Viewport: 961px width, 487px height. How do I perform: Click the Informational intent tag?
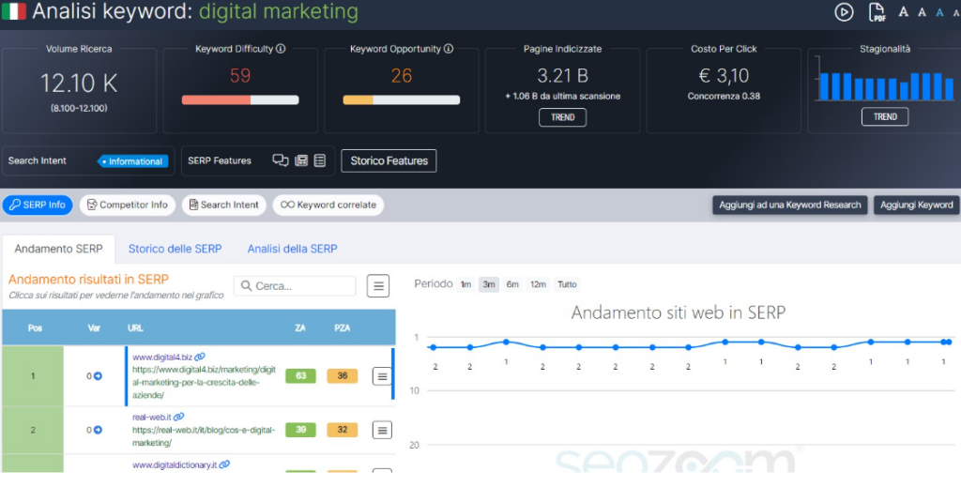click(x=132, y=161)
